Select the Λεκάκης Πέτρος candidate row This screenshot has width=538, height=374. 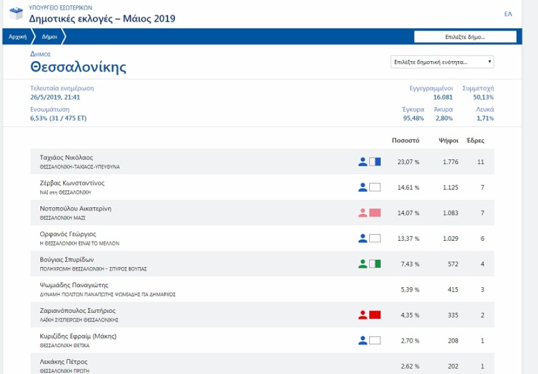point(64,362)
